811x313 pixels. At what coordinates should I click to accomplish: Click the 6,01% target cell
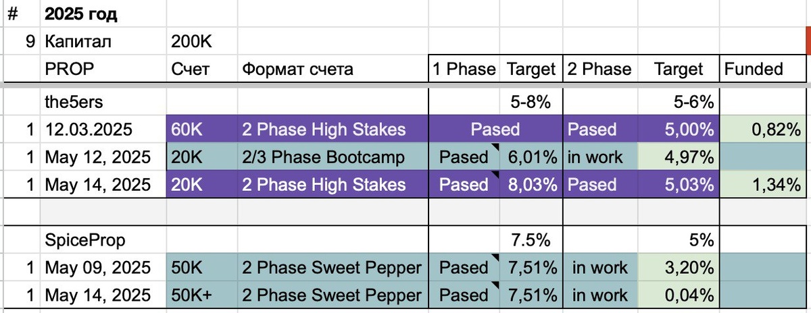coord(531,157)
